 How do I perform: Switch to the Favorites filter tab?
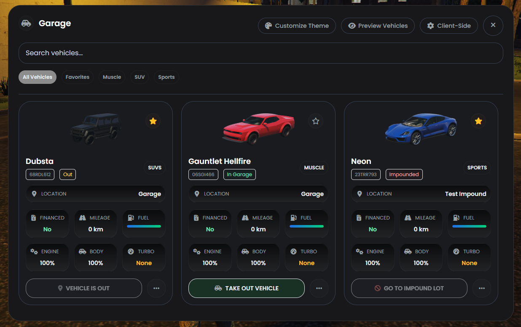pyautogui.click(x=78, y=77)
